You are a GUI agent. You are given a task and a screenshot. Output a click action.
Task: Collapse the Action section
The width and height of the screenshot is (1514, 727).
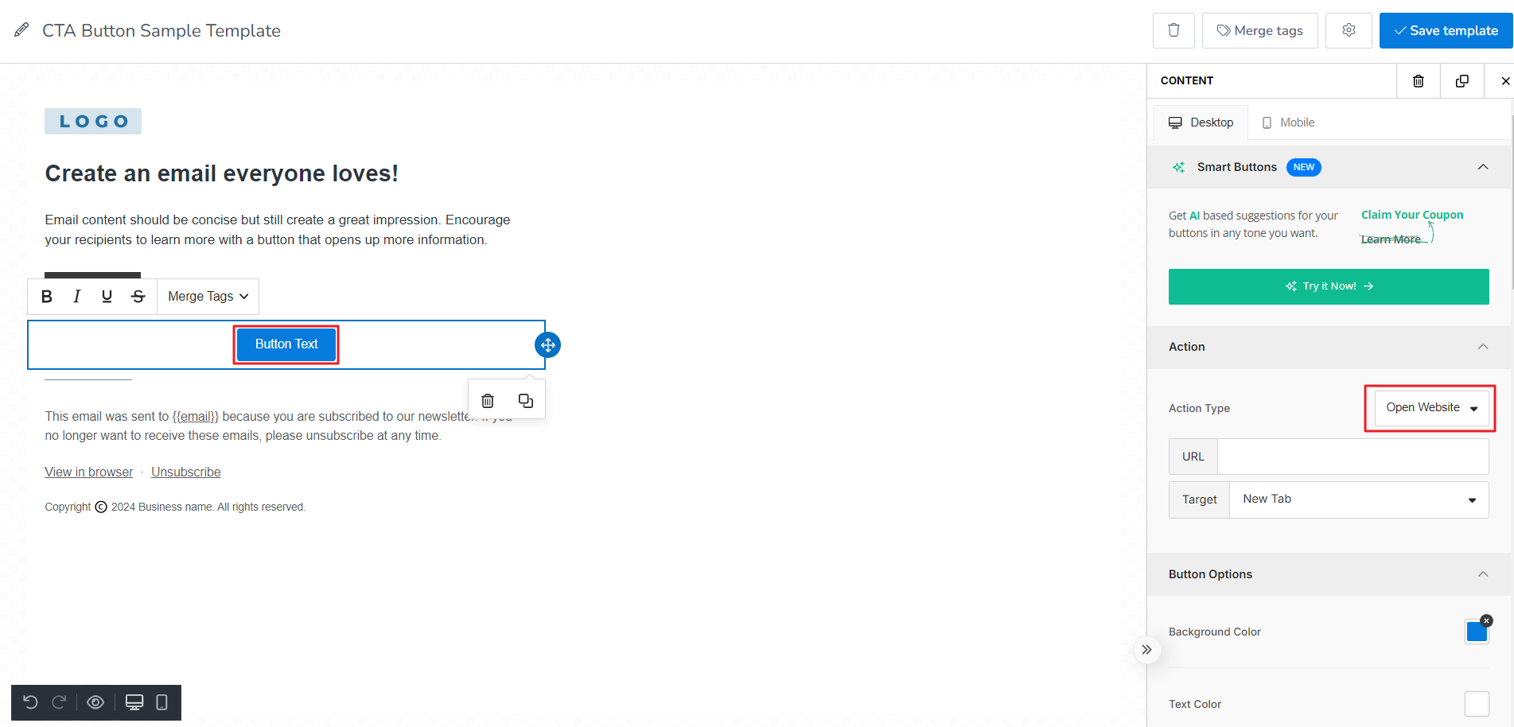[x=1482, y=347]
